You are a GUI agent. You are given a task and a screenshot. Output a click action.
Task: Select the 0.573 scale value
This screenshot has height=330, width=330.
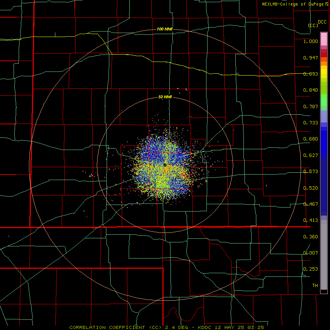click(x=311, y=172)
